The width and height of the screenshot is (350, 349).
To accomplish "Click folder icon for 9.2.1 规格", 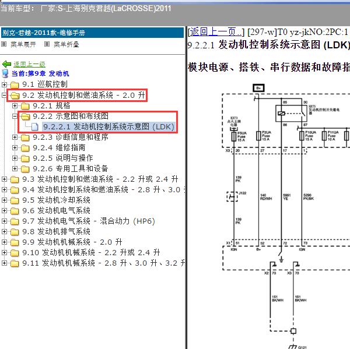I will (25, 106).
